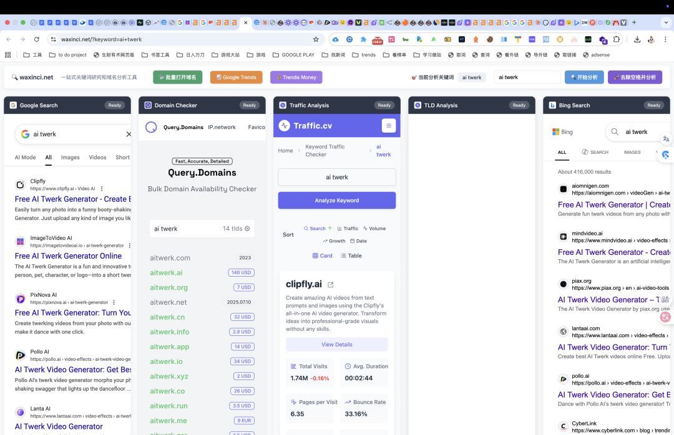Sort by Search ascending

click(318, 229)
